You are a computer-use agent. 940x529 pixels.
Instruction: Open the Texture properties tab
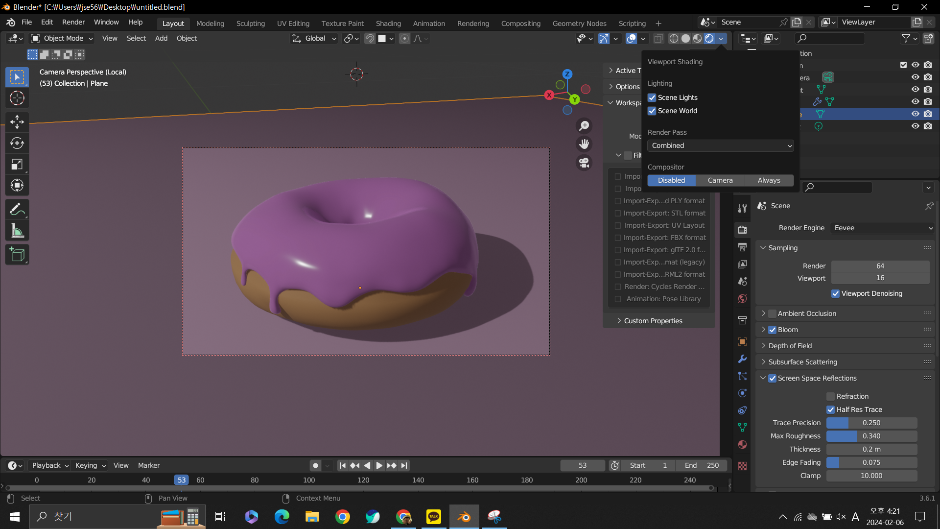(742, 466)
